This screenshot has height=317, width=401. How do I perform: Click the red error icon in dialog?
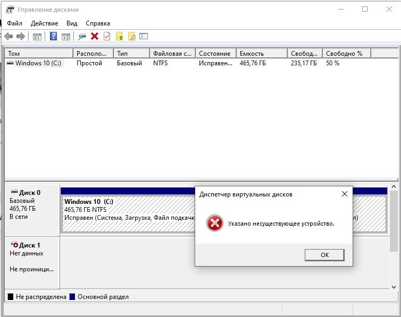pyautogui.click(x=214, y=223)
